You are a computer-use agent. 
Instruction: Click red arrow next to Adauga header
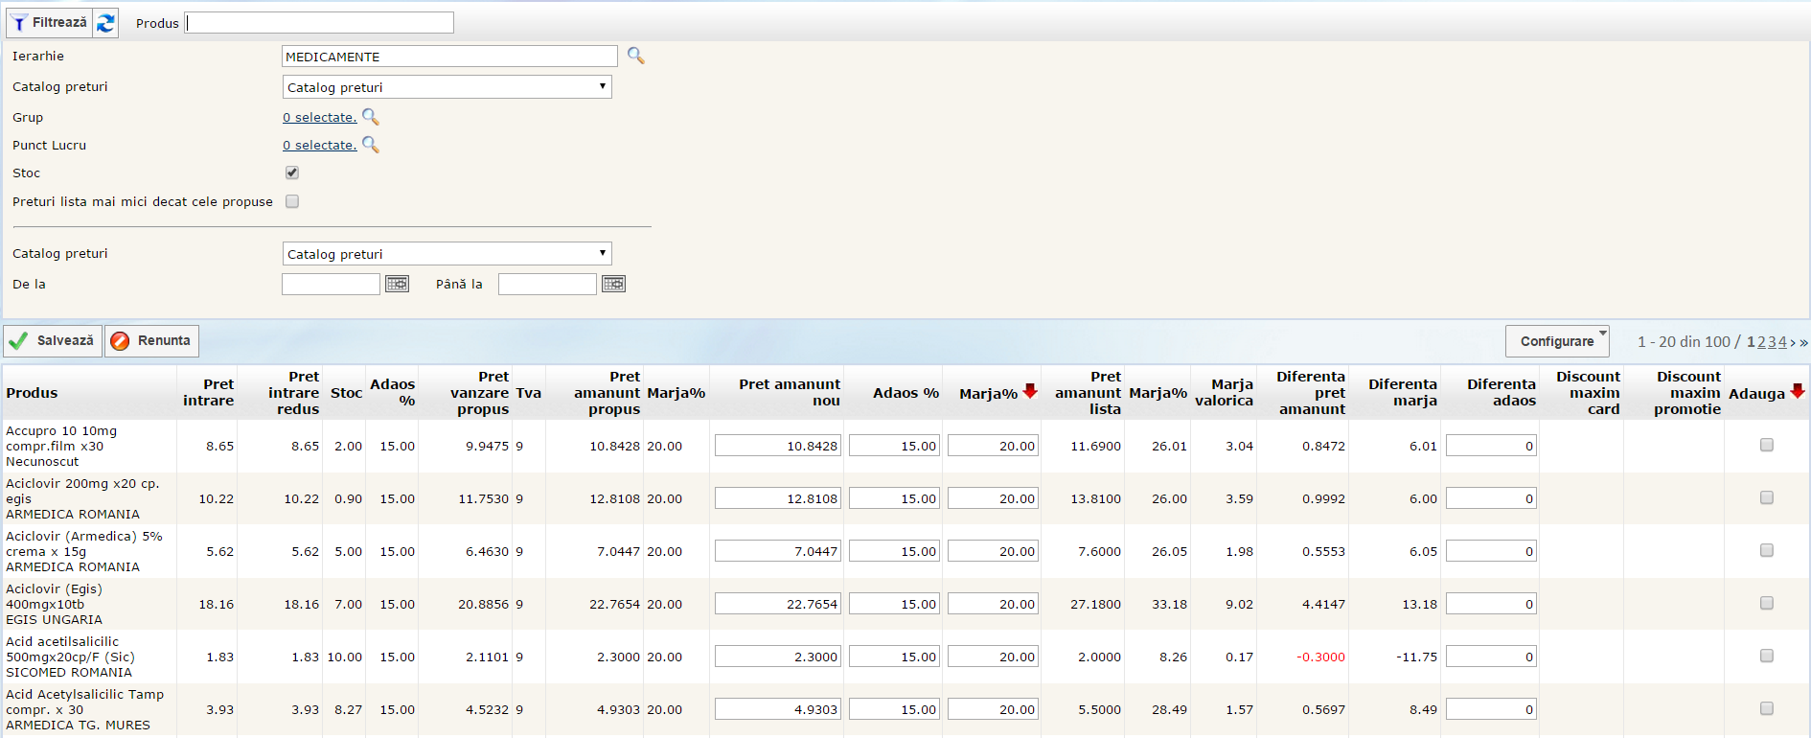[1798, 391]
